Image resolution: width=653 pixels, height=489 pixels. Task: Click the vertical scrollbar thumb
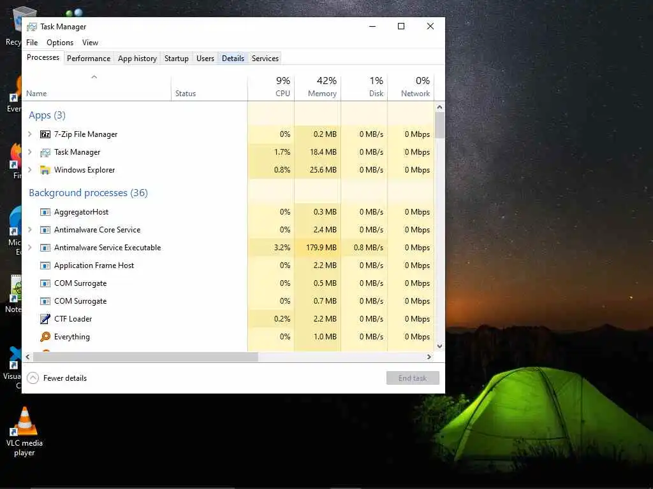tap(439, 125)
